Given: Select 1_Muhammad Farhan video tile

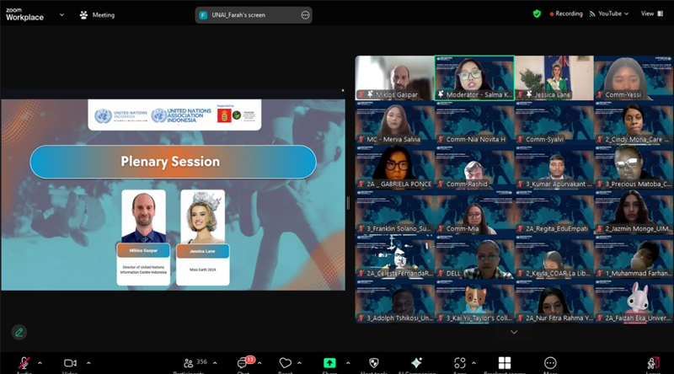Looking at the screenshot, I should tap(634, 257).
